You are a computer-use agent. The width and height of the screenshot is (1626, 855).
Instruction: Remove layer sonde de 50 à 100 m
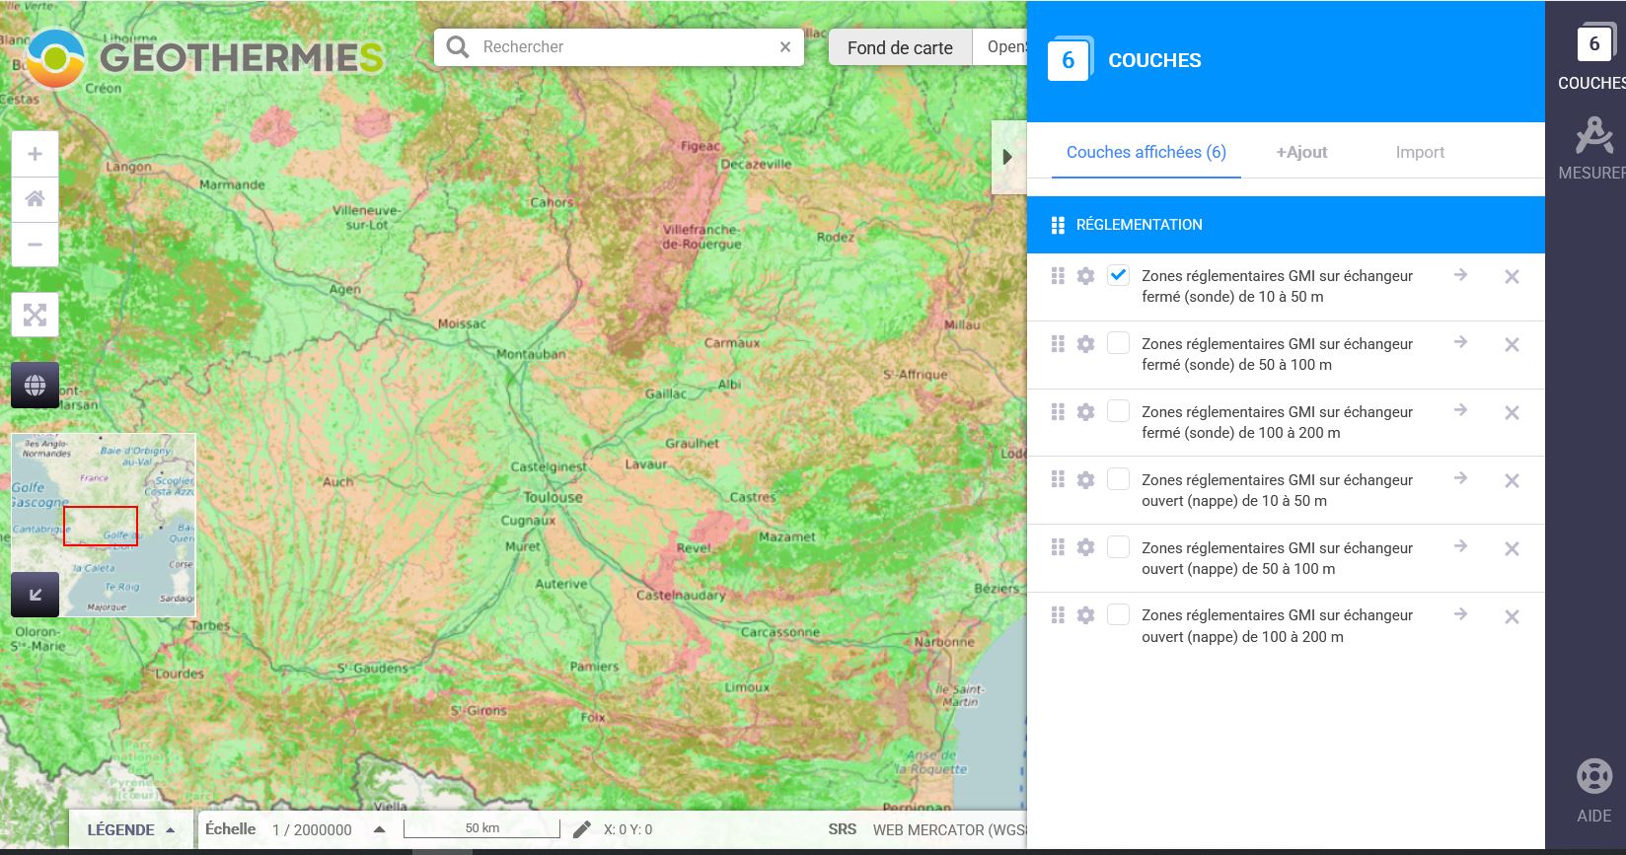click(1512, 345)
